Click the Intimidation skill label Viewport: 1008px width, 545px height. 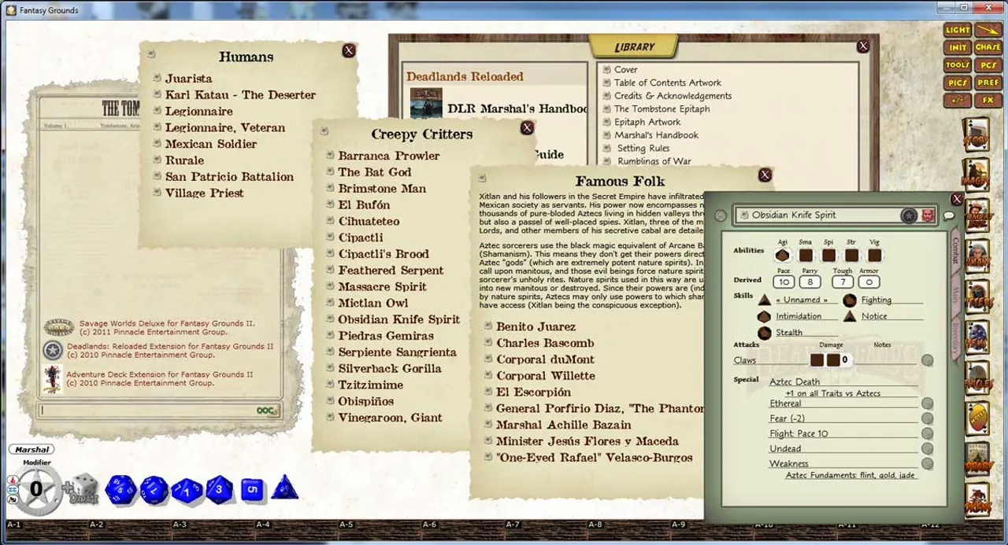pyautogui.click(x=799, y=316)
